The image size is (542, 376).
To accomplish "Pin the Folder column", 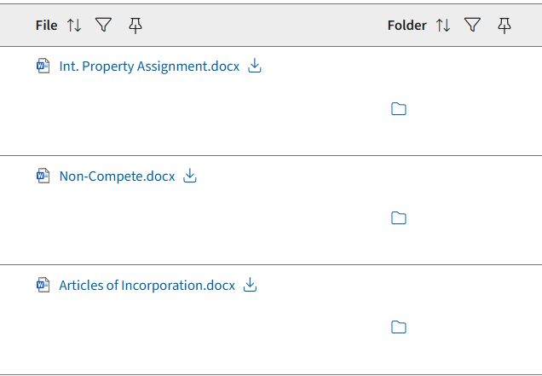I will [504, 26].
